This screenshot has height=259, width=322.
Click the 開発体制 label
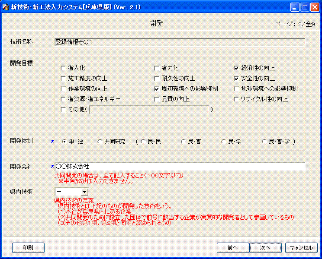click(x=21, y=141)
